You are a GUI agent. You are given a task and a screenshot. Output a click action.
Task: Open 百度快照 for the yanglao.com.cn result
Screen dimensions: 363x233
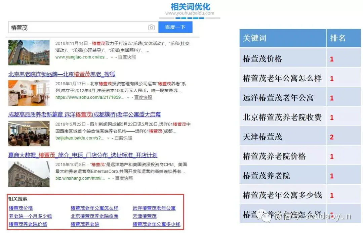tap(127, 57)
